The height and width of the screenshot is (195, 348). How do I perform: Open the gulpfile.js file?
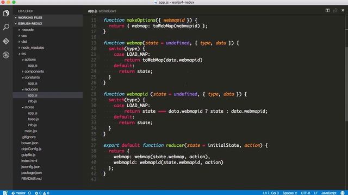pos(28,155)
